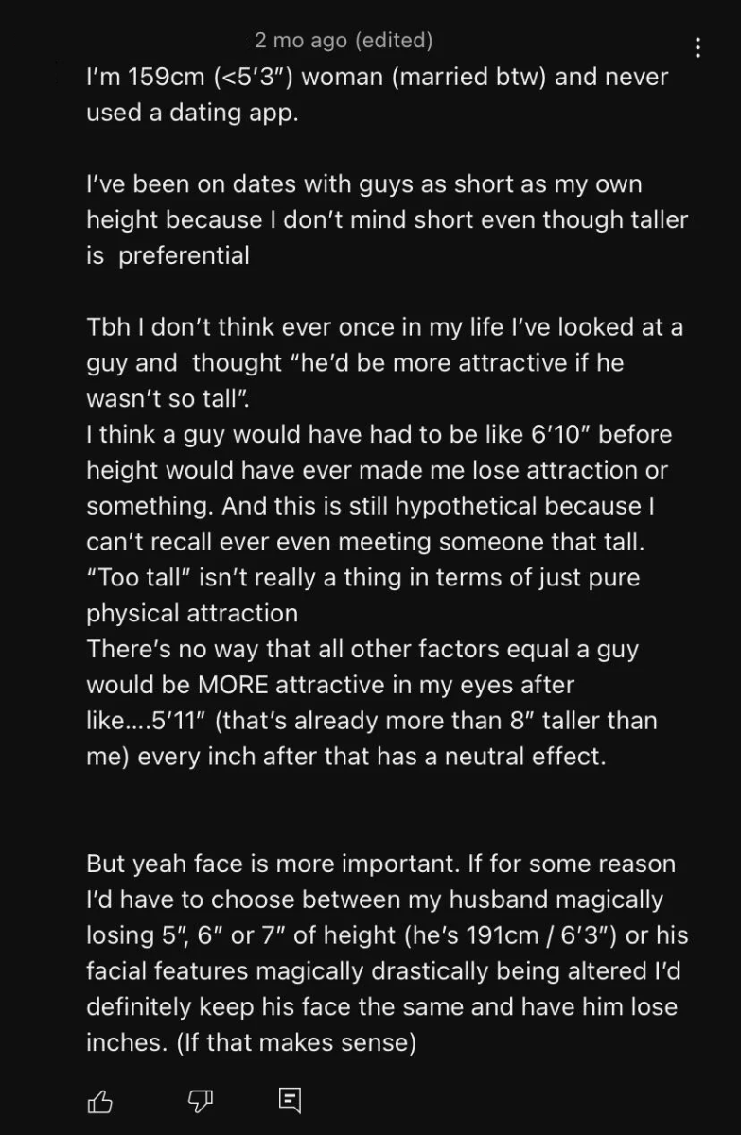Screen dimensions: 741x1135
Task: Like this comment with thumbs up
Action: coord(100,1100)
